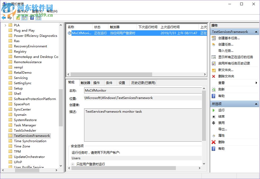The height and width of the screenshot is (179, 260).
Task: Click the Create Basic Task icon
Action: (x=214, y=38)
